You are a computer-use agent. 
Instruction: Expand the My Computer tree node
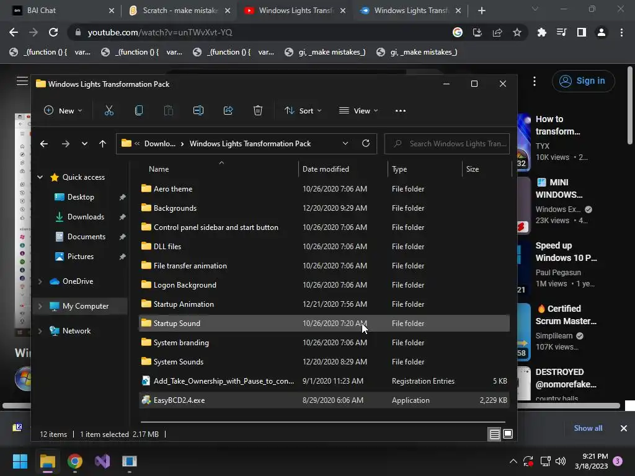click(x=40, y=306)
